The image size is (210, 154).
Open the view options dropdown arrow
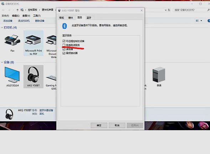201,21
